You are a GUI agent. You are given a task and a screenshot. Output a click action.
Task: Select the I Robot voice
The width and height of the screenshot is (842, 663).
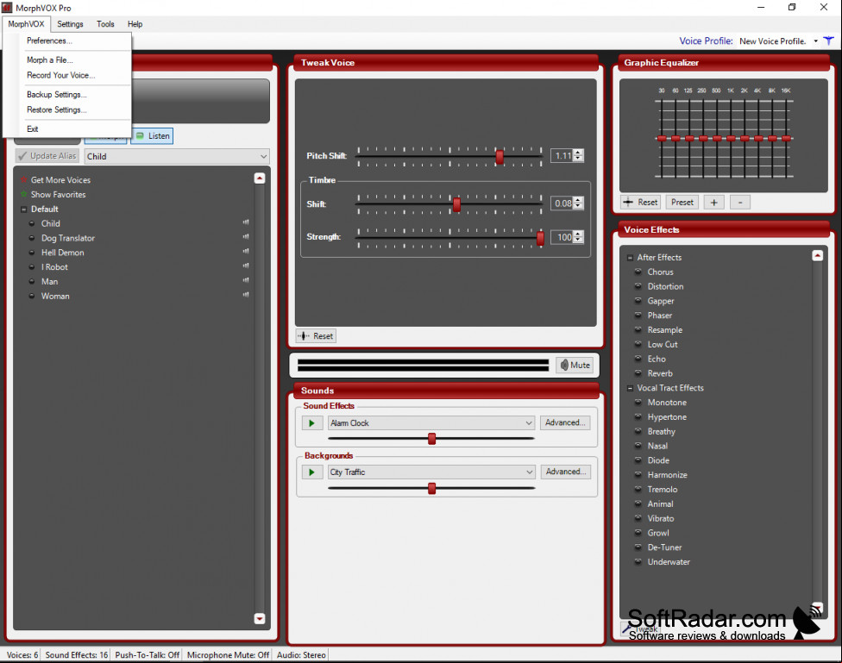[x=54, y=266]
